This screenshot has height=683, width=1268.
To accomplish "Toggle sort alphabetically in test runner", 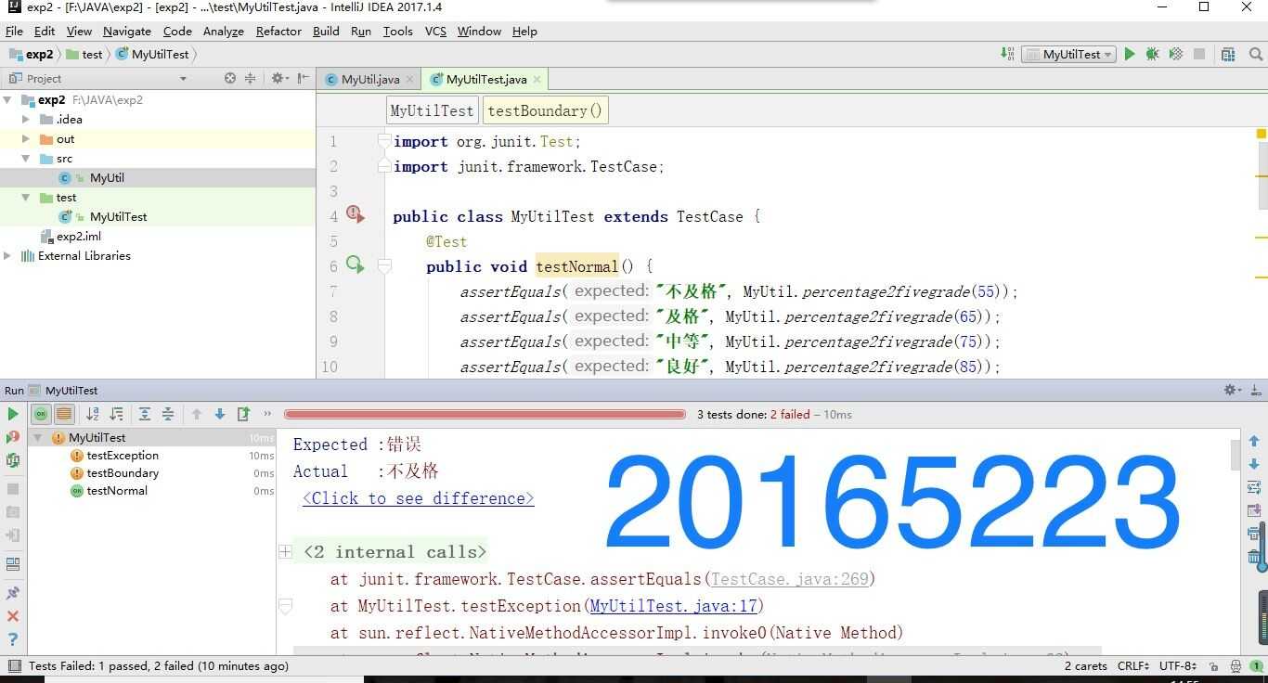I will pyautogui.click(x=93, y=414).
